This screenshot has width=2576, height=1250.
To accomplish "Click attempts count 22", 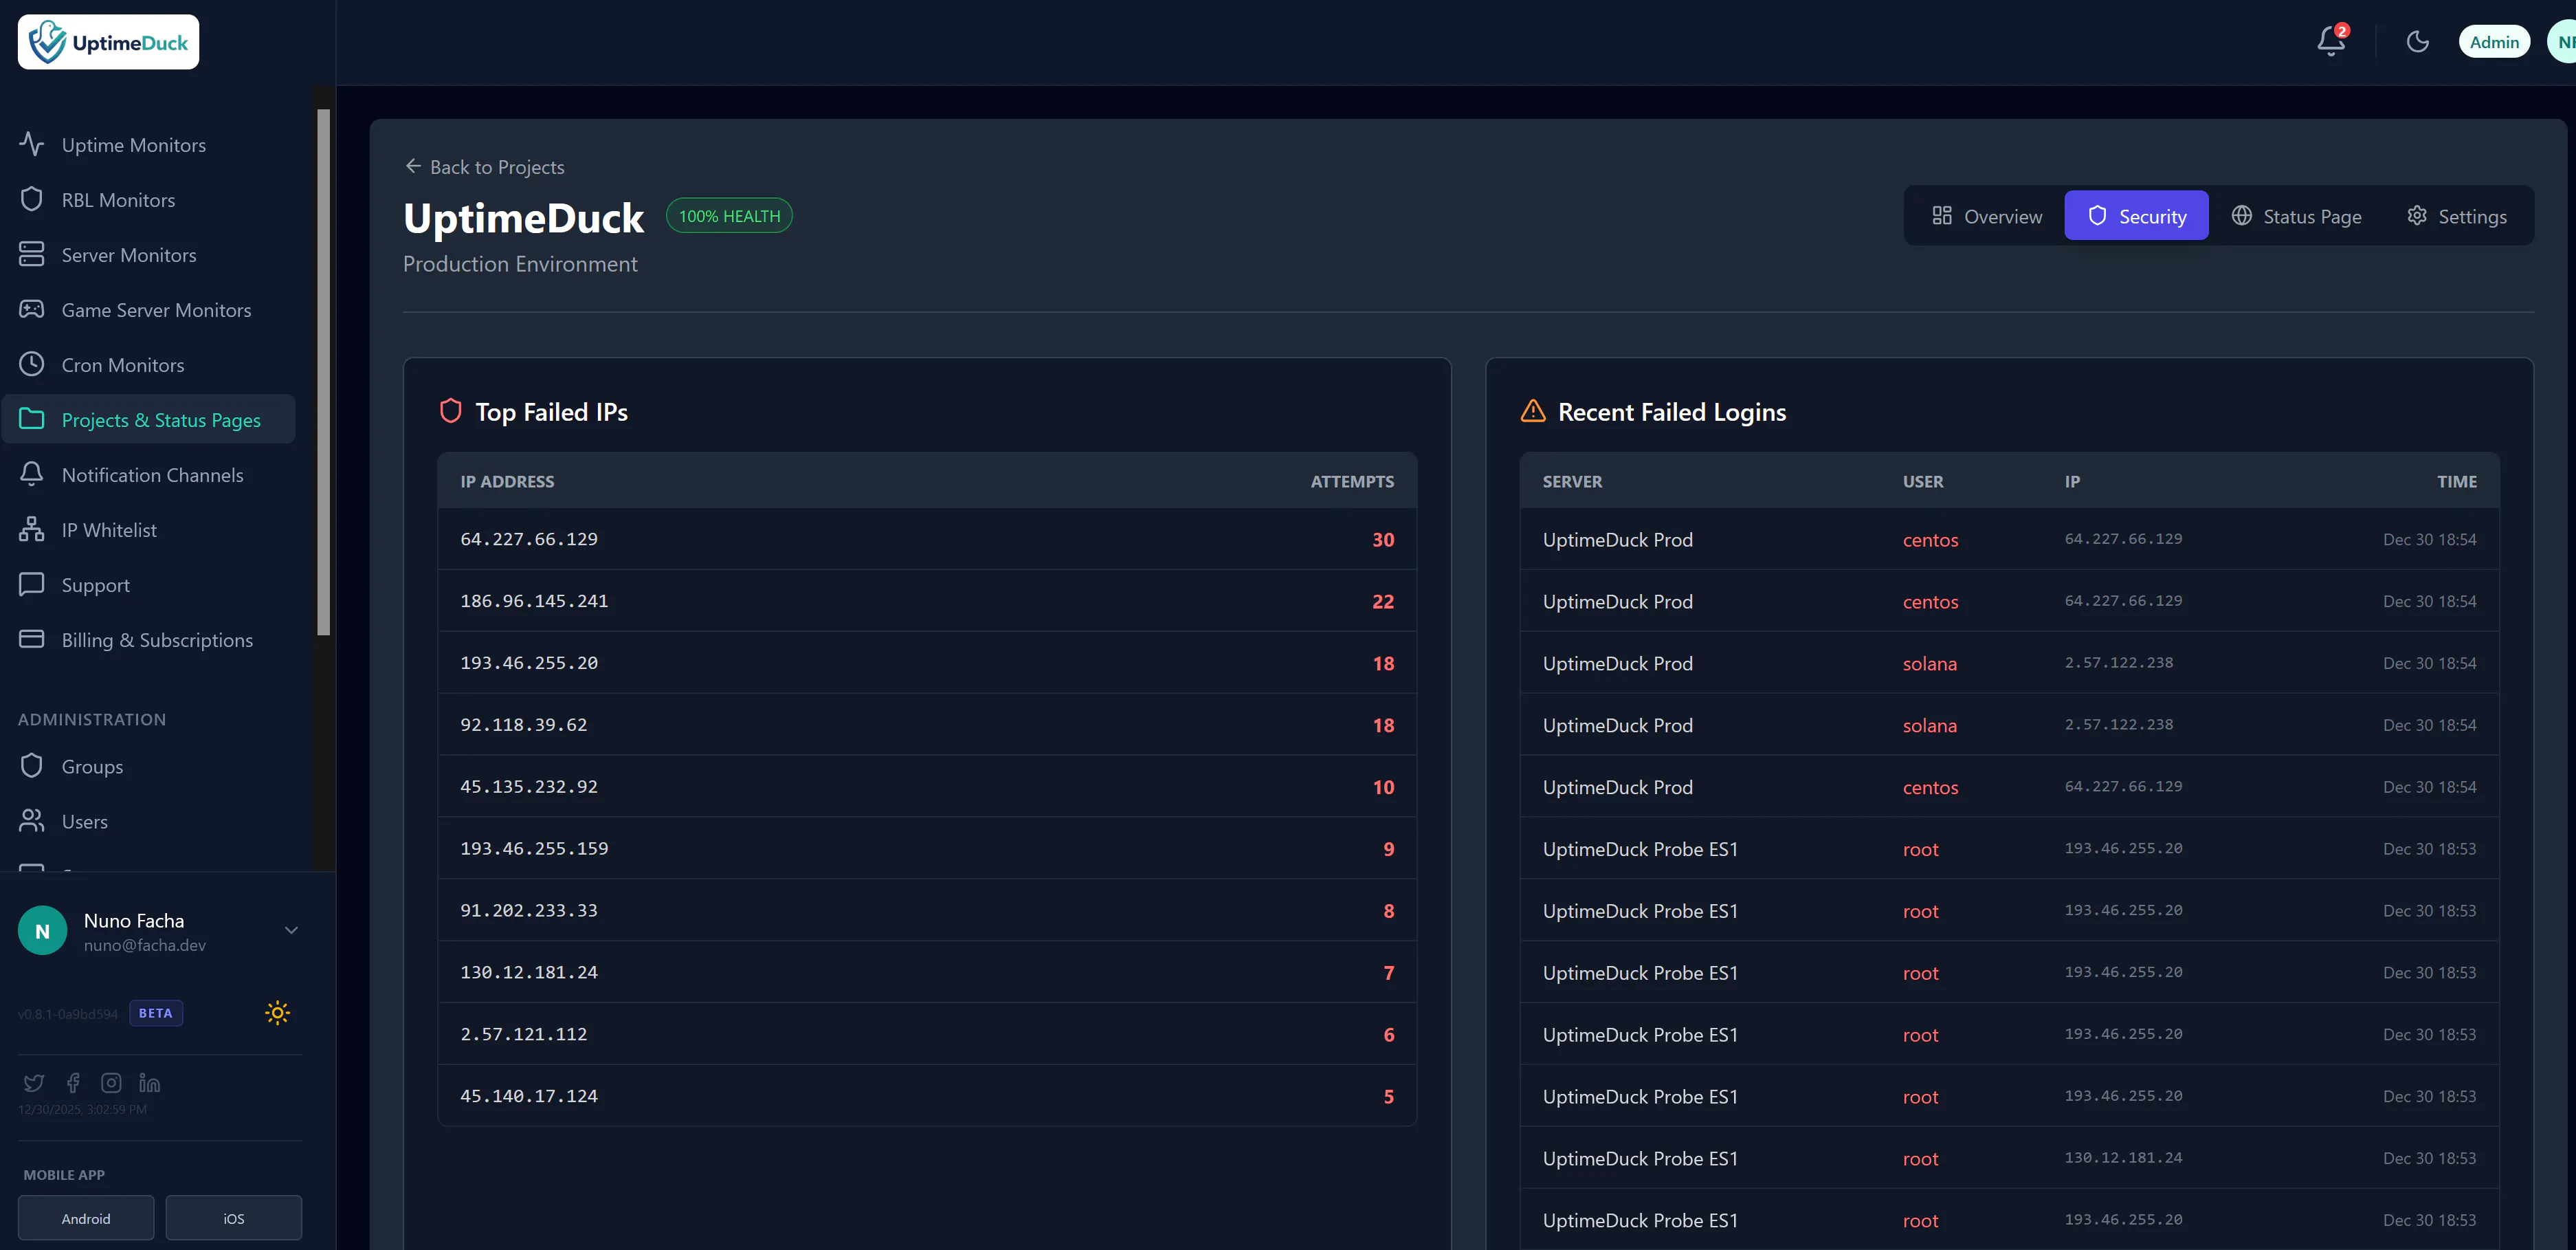I will [1383, 602].
